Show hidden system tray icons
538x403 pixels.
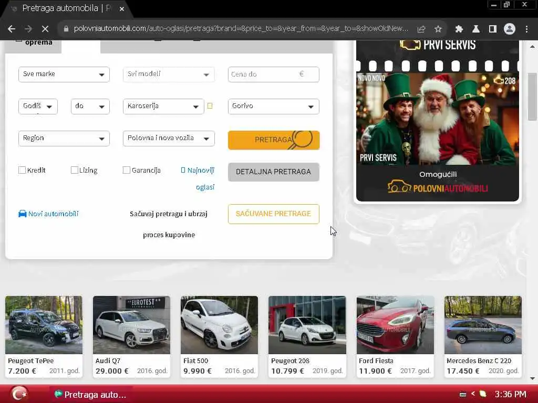[473, 394]
